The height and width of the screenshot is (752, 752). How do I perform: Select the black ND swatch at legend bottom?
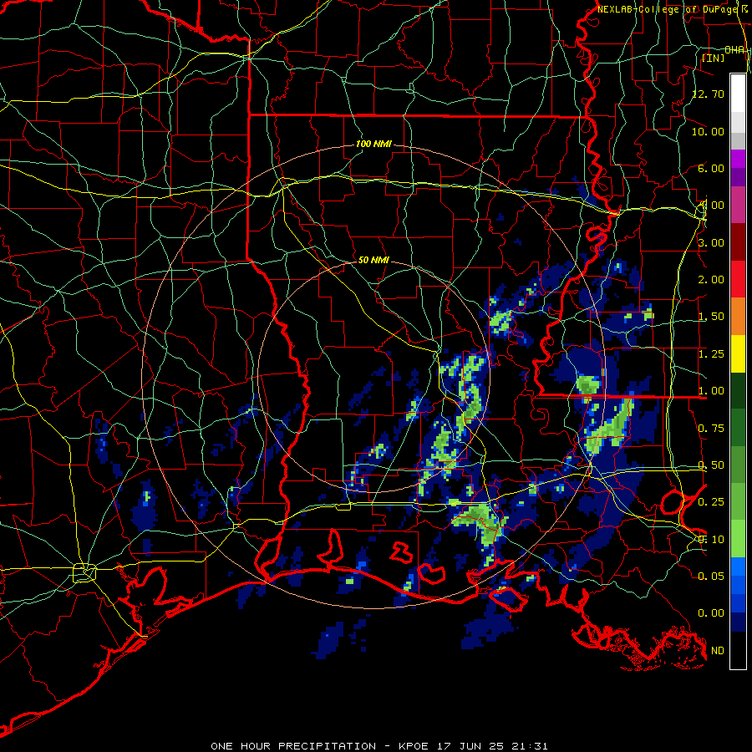pyautogui.click(x=738, y=650)
